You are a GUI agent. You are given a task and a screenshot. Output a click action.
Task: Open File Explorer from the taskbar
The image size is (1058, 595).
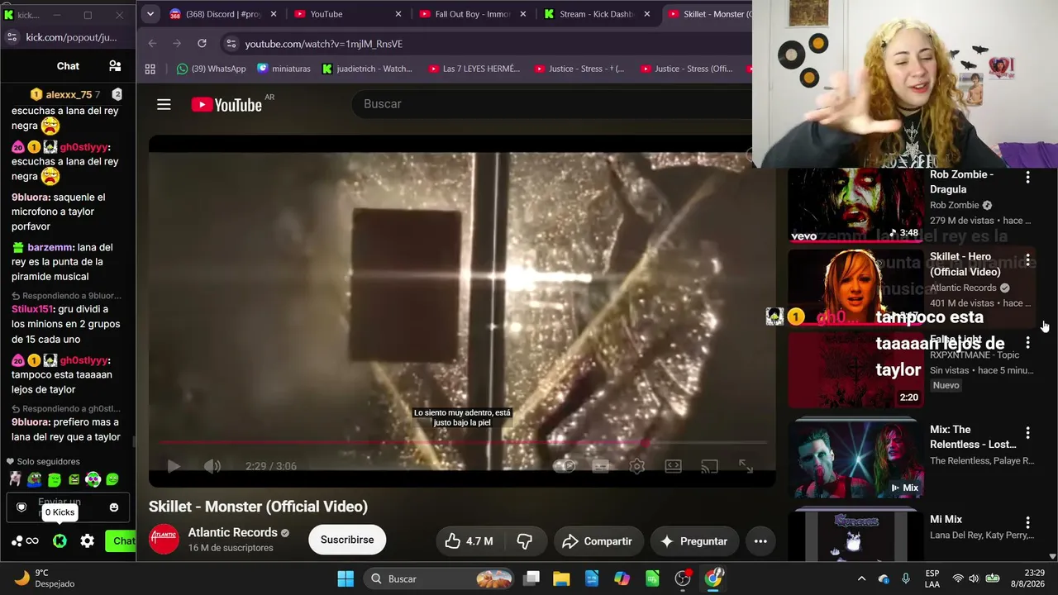click(x=561, y=578)
